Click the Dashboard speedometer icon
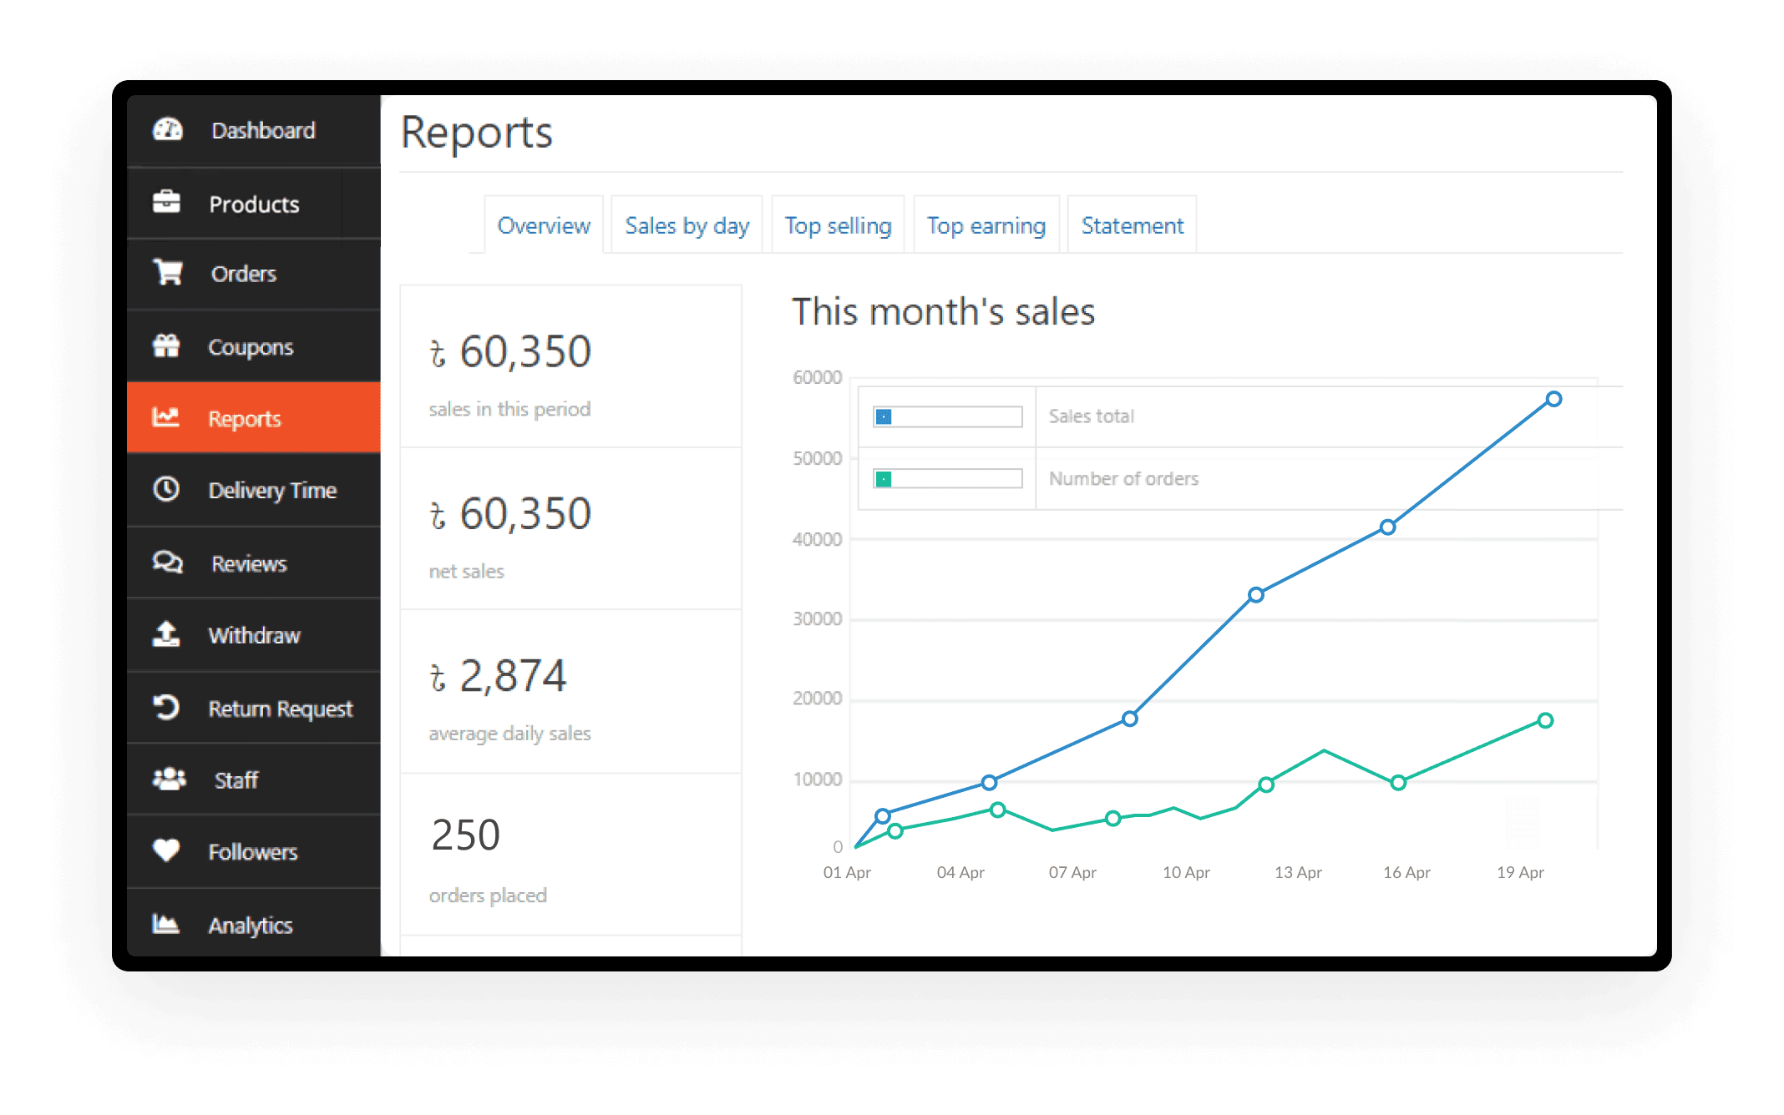 167,129
